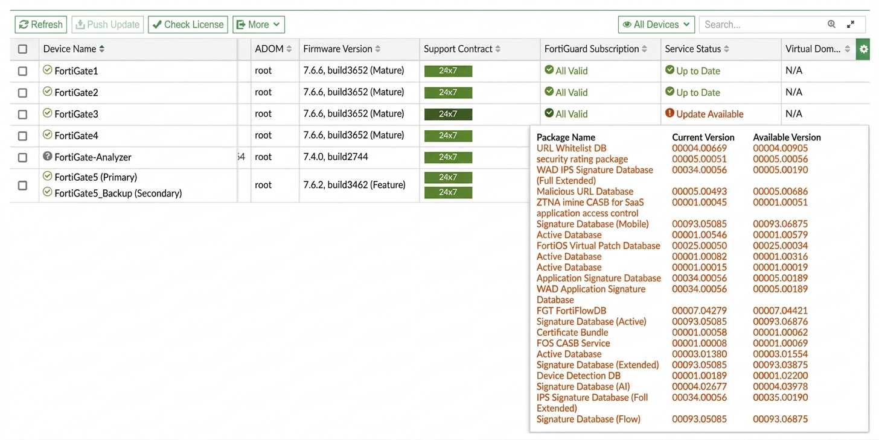This screenshot has width=879, height=440.
Task: Check the FortiGate5 cluster row checkbox
Action: point(22,186)
